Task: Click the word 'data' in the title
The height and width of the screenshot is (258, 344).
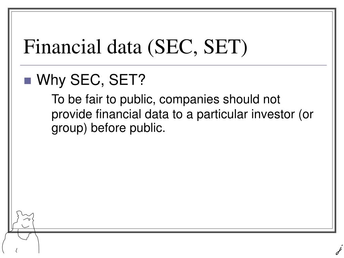Action: pyautogui.click(x=124, y=47)
